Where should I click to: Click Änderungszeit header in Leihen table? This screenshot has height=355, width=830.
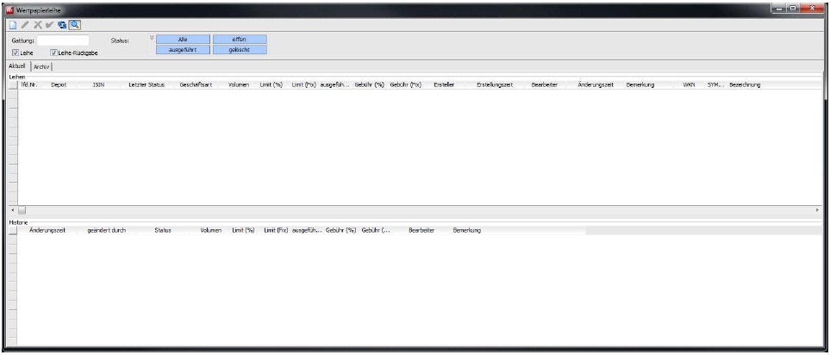(x=596, y=84)
